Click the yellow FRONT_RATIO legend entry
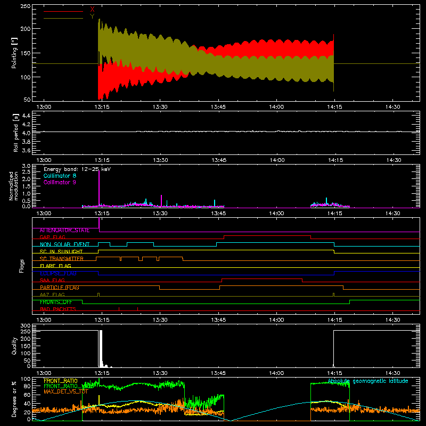Image resolution: width=426 pixels, height=426 pixels. click(61, 381)
